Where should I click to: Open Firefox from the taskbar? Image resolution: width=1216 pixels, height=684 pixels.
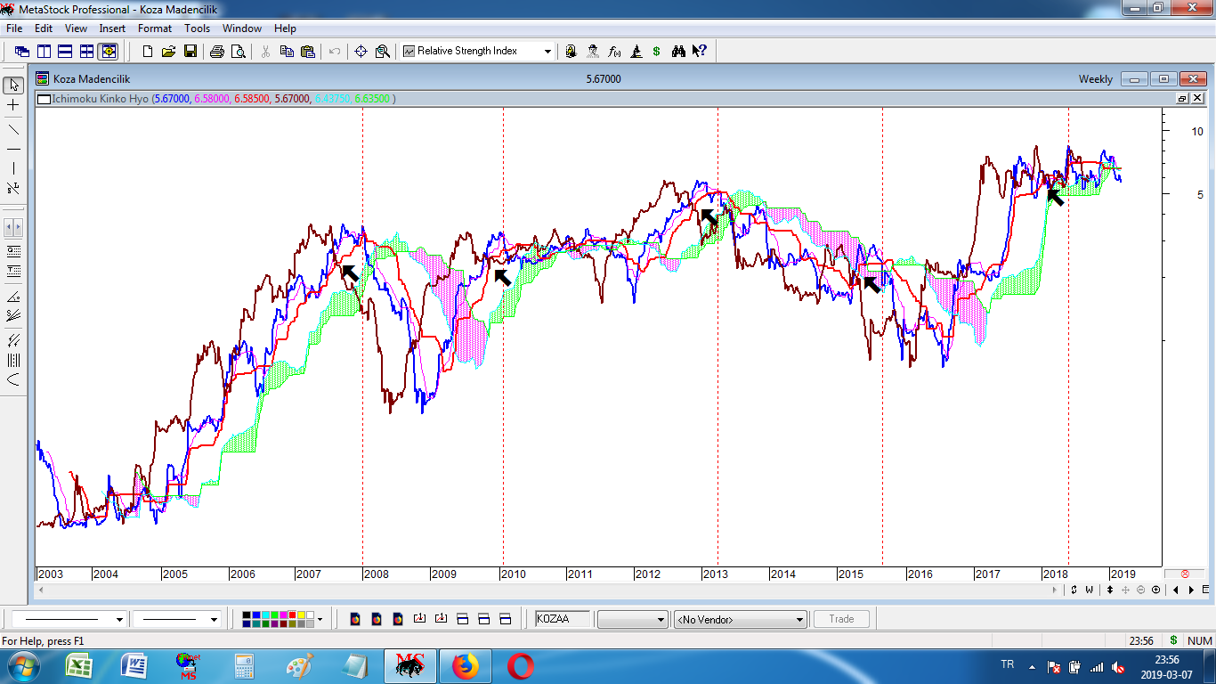pos(465,665)
